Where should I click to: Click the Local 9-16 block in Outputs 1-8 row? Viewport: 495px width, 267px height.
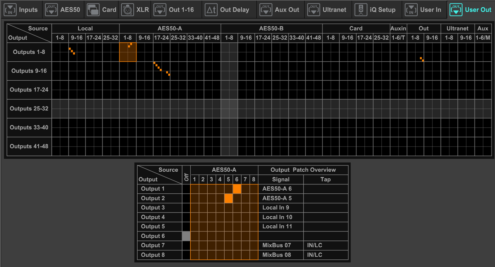pos(77,52)
